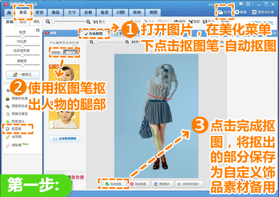Select the 局部彩色笔 tool
This screenshot has height=197, width=279.
pyautogui.click(x=17, y=98)
